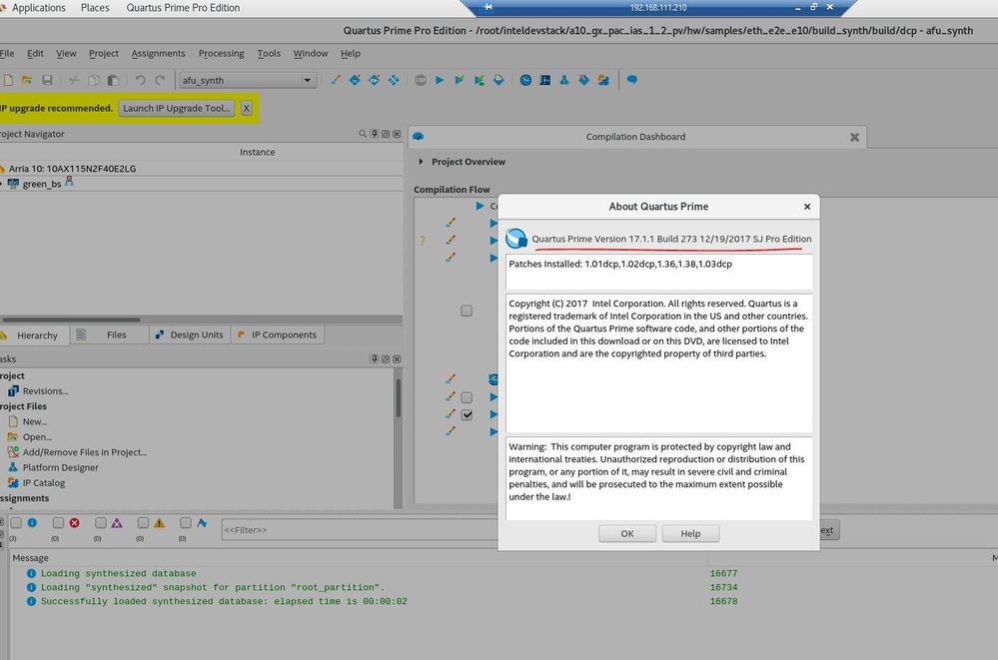The image size is (998, 660).
Task: Toggle the error messages filter checkbox
Action: [58, 523]
